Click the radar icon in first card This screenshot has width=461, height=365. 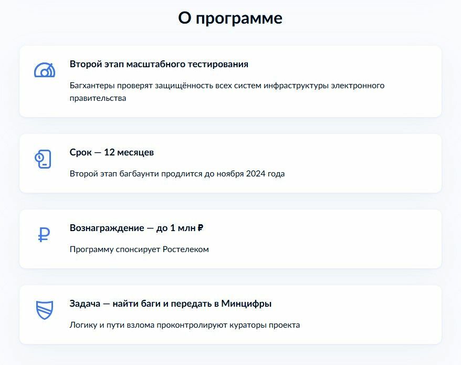click(45, 70)
